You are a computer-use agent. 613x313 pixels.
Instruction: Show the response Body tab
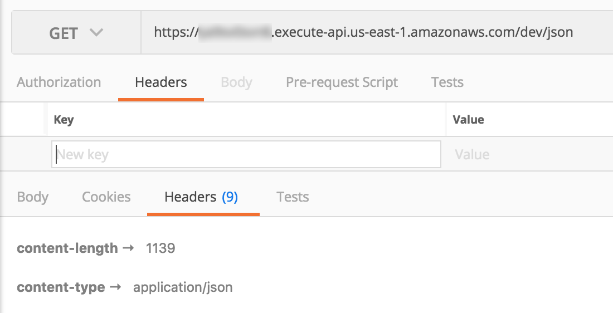[33, 197]
